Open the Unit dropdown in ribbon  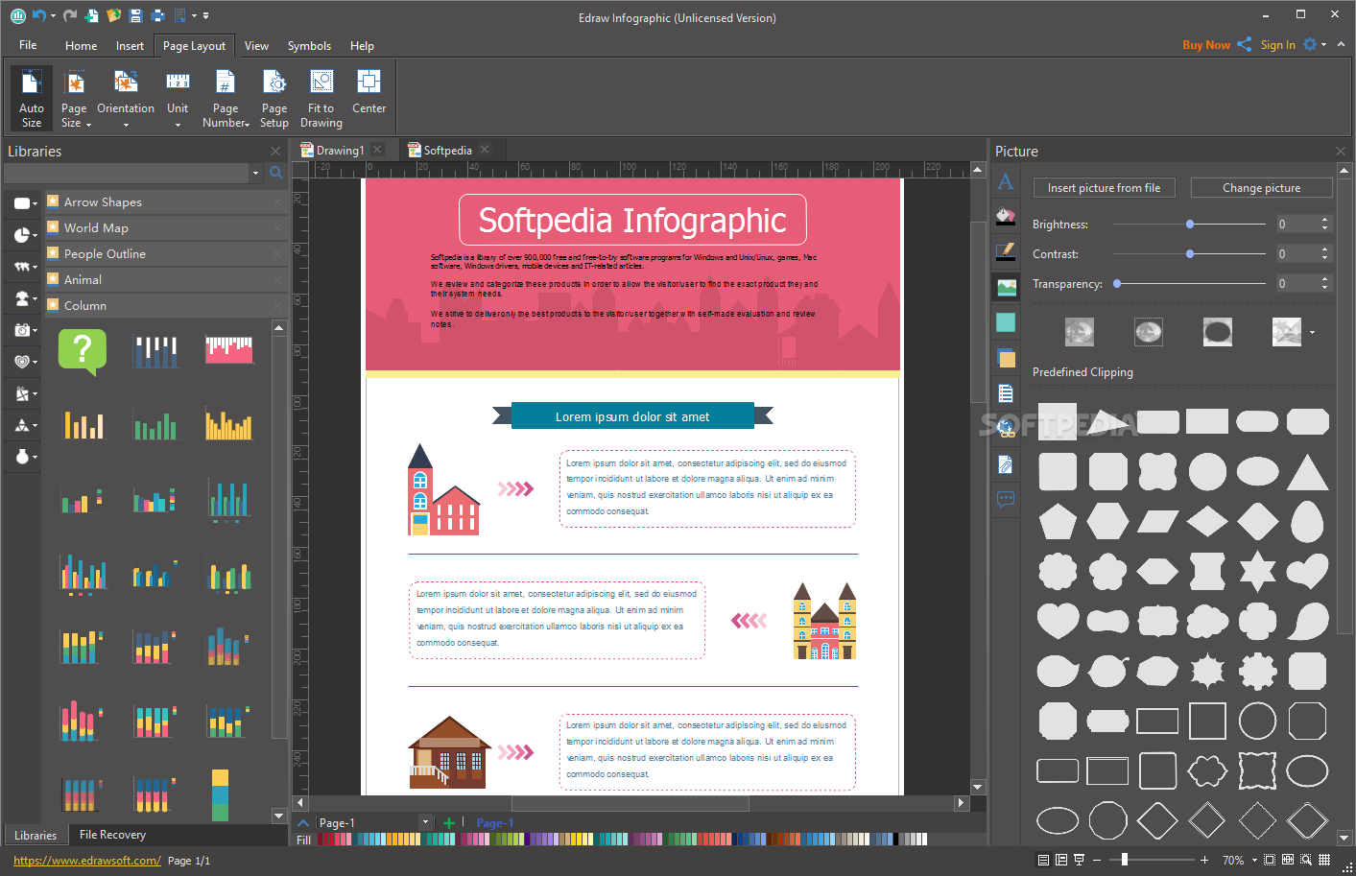tap(178, 98)
